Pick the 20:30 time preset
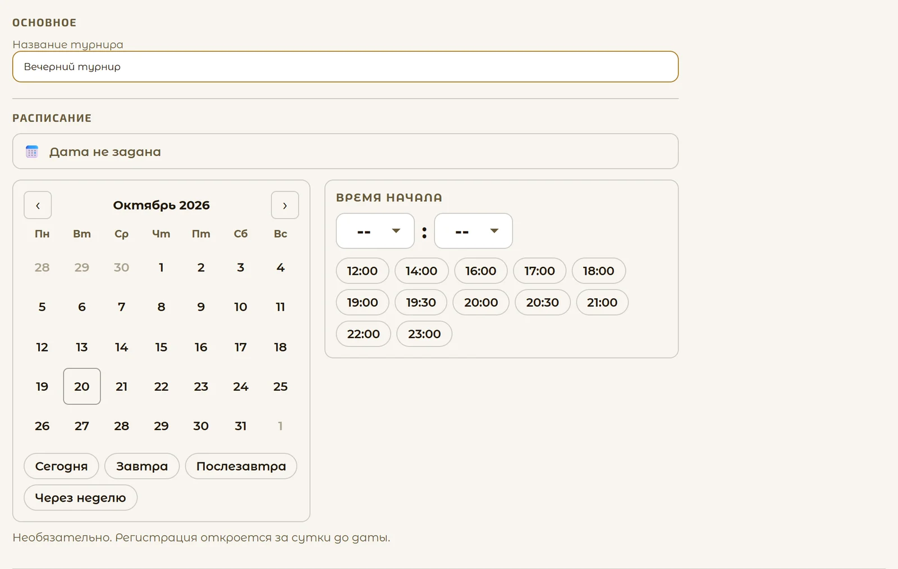Screen dimensions: 898x569 tap(543, 302)
